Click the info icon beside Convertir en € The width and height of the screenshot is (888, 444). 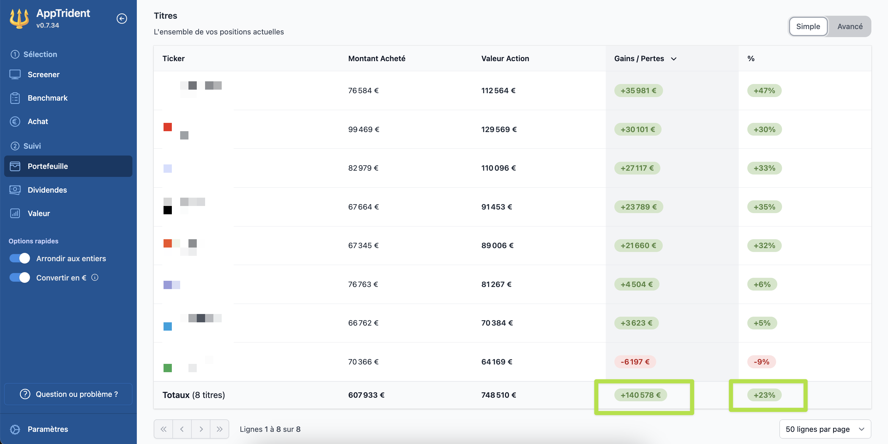point(95,277)
